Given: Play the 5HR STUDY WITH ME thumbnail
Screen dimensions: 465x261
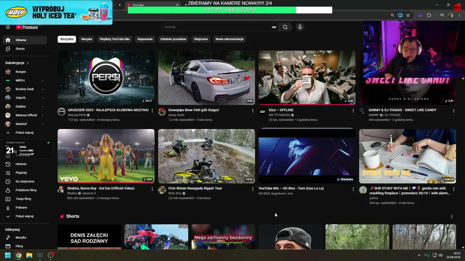Looking at the screenshot, I should click(408, 156).
